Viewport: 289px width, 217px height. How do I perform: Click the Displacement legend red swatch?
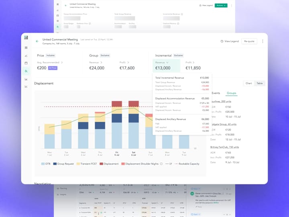pyautogui.click(x=101, y=164)
